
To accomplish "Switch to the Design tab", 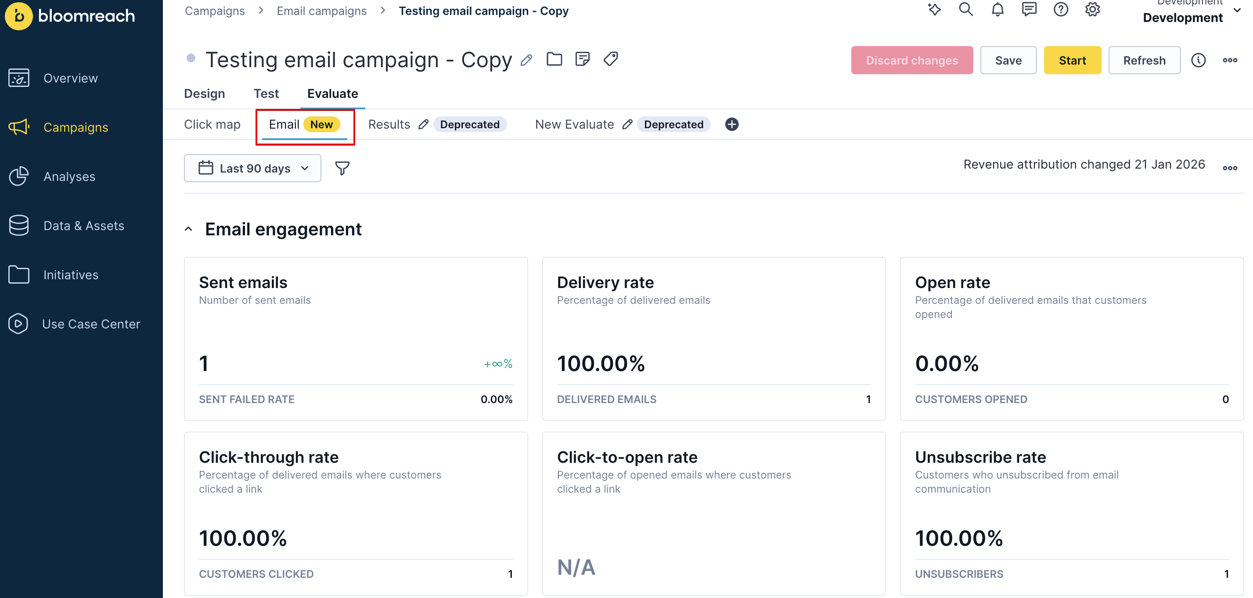I will coord(204,94).
